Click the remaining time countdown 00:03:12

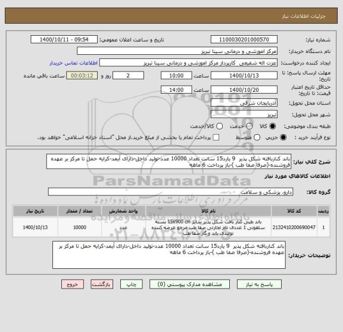point(82,76)
